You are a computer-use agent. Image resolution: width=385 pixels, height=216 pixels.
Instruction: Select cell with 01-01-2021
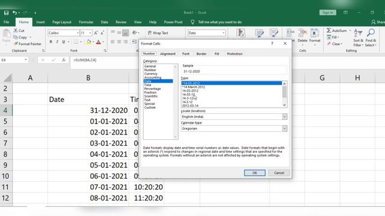coord(88,121)
